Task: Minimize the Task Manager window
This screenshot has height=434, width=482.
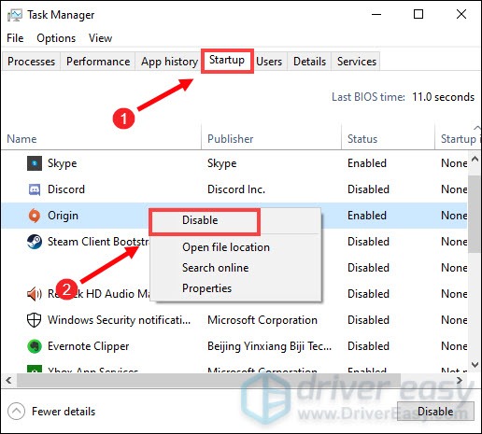Action: click(376, 14)
